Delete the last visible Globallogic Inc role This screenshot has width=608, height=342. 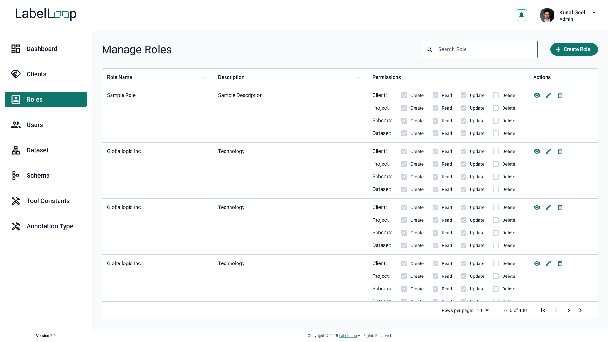tap(560, 263)
